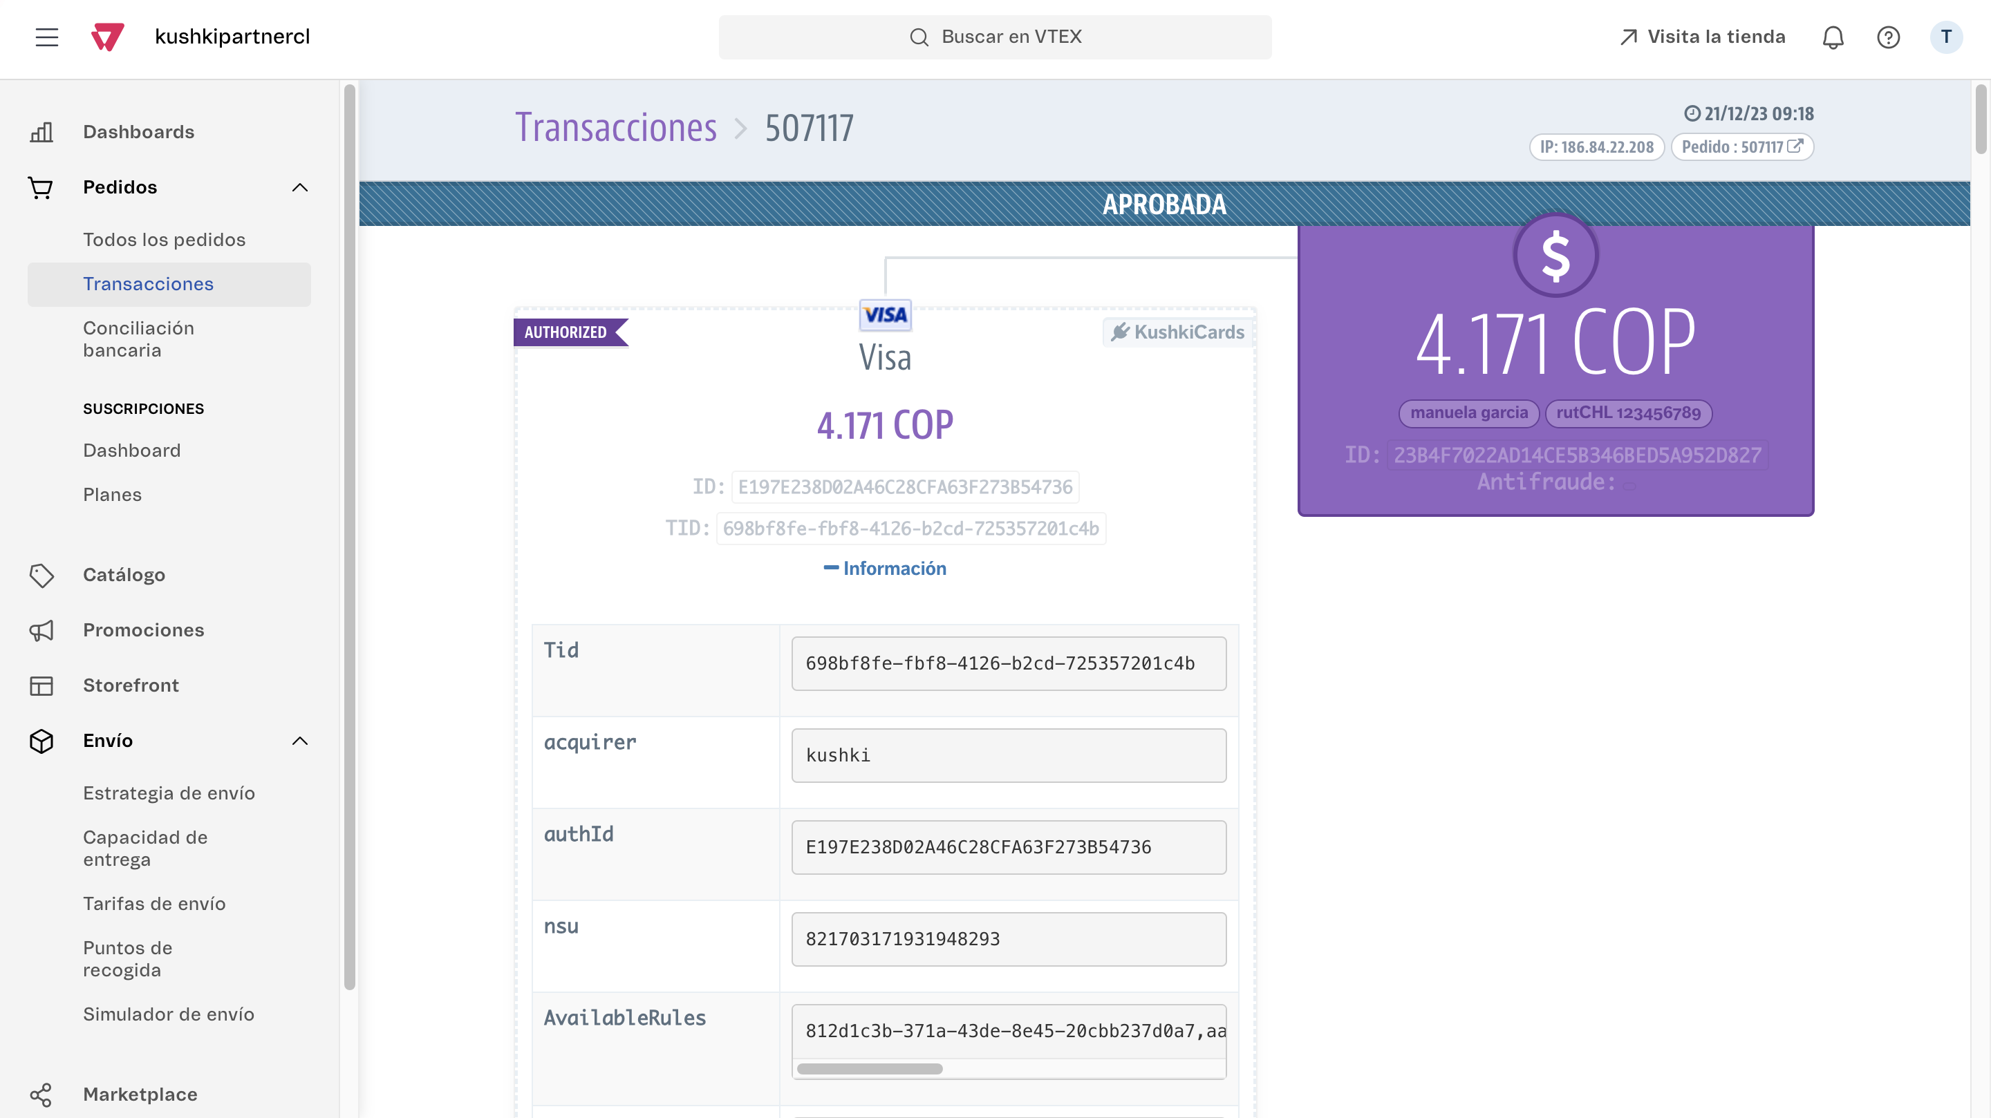Click the Visa card logo
The height and width of the screenshot is (1118, 1991).
point(885,314)
